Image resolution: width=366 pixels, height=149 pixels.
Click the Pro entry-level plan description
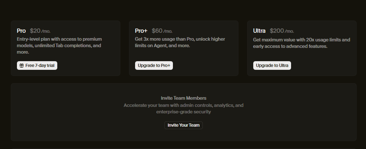point(59,46)
